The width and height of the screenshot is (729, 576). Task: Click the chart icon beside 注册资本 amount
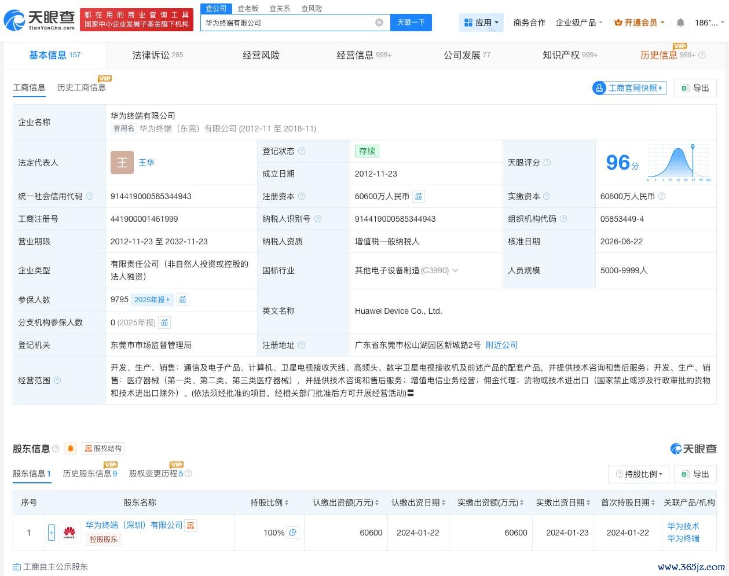pyautogui.click(x=419, y=196)
